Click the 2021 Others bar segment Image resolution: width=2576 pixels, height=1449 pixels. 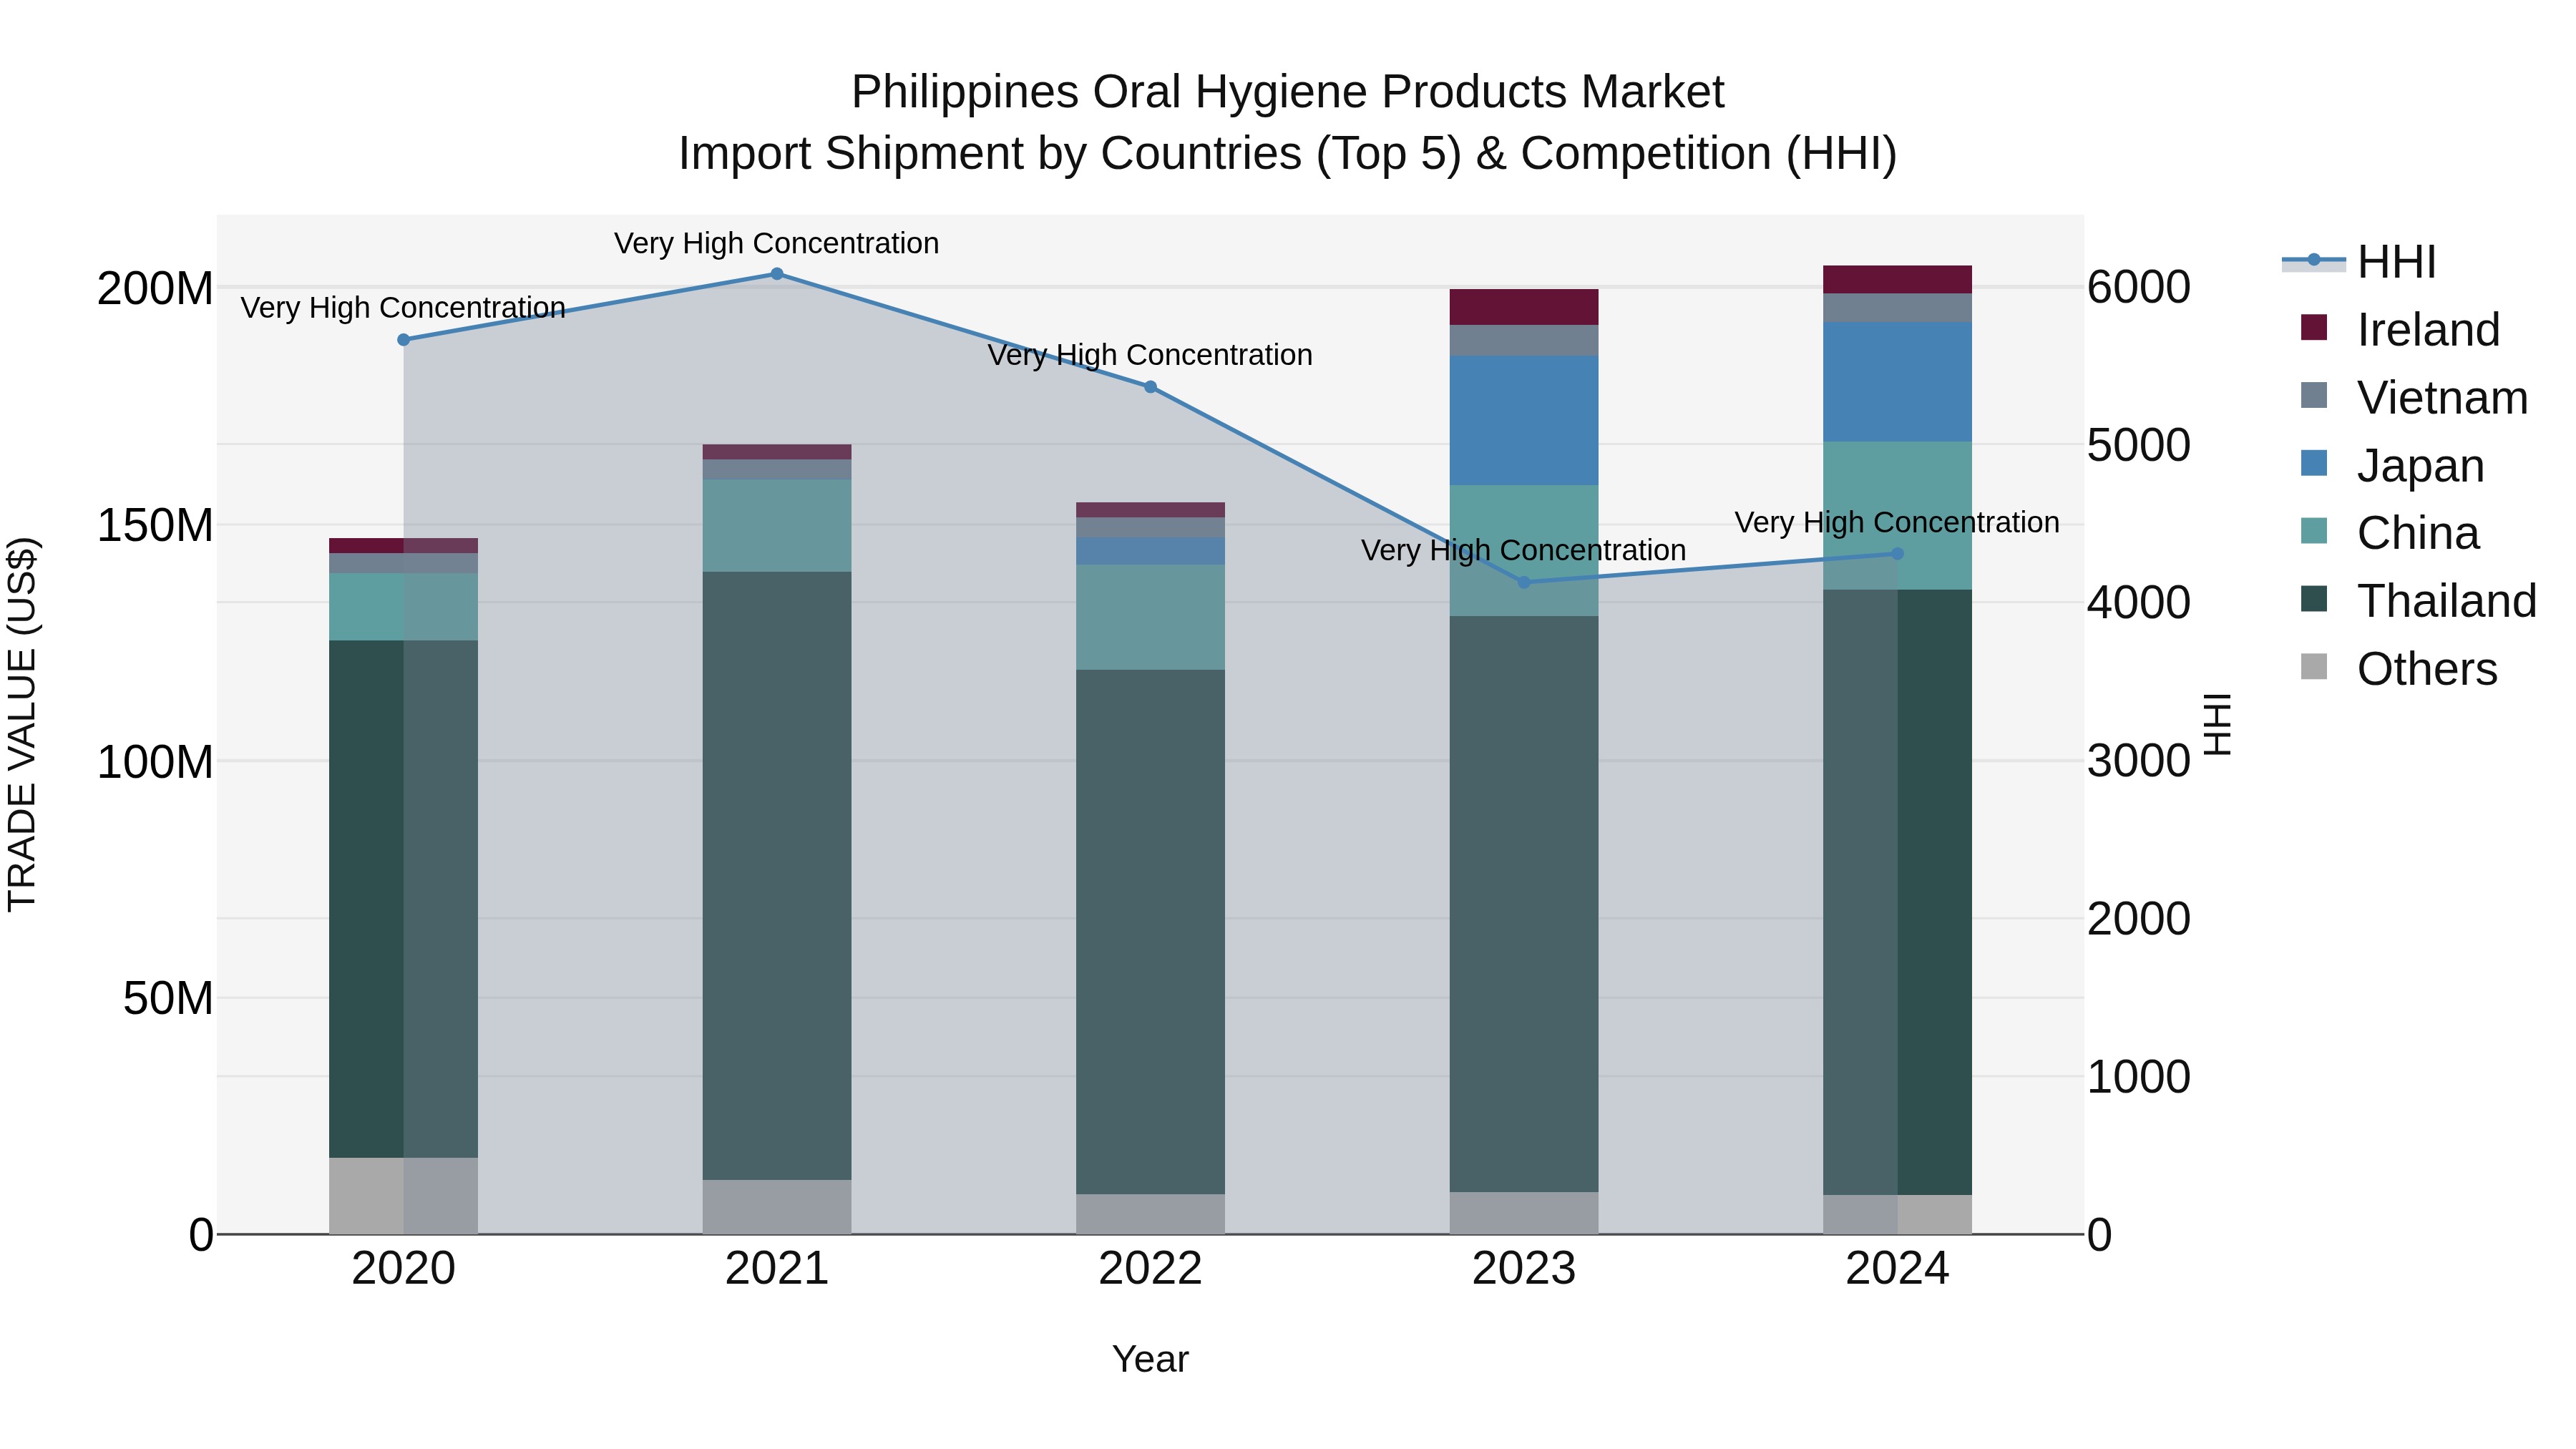[x=777, y=1207]
